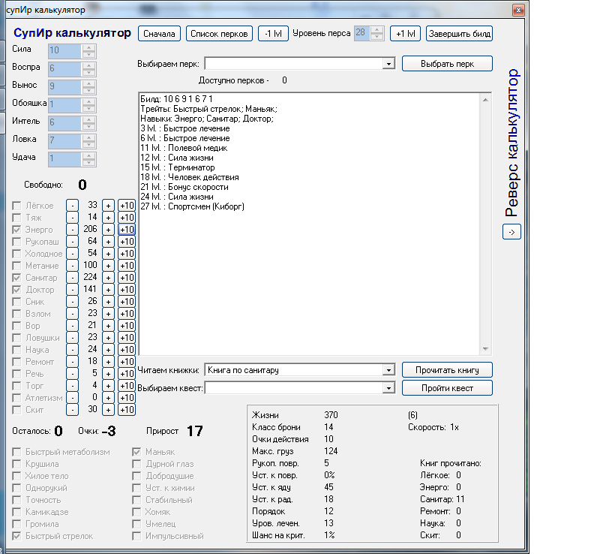Add +10 to Скит skill

point(127,410)
